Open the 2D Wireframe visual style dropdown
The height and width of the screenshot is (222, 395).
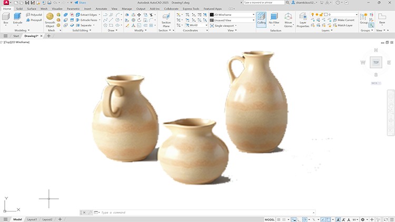click(x=234, y=15)
